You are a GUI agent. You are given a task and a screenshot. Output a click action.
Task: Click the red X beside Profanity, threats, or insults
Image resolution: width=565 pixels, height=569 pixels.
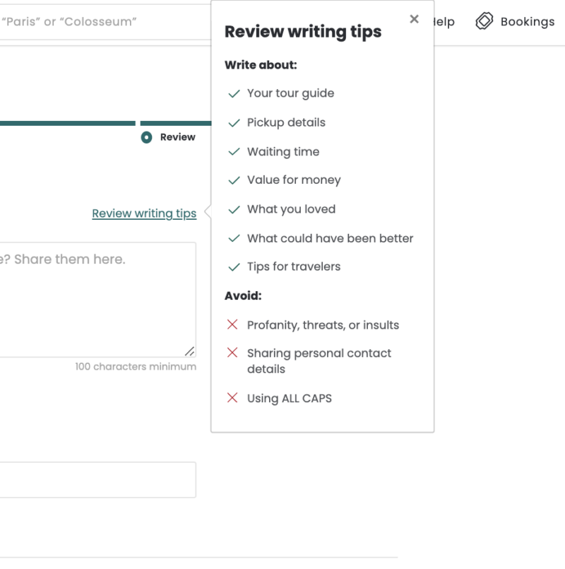pyautogui.click(x=233, y=324)
